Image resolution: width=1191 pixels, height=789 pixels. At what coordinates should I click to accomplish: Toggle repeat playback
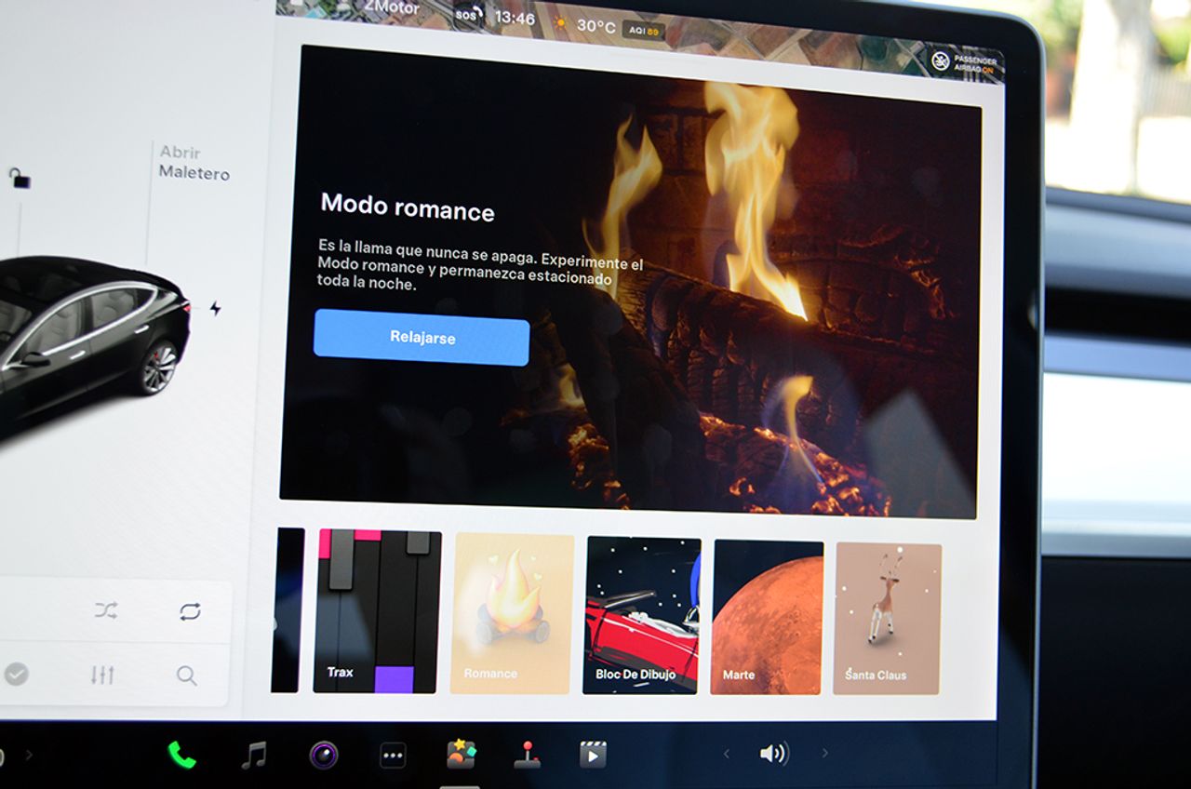190,611
